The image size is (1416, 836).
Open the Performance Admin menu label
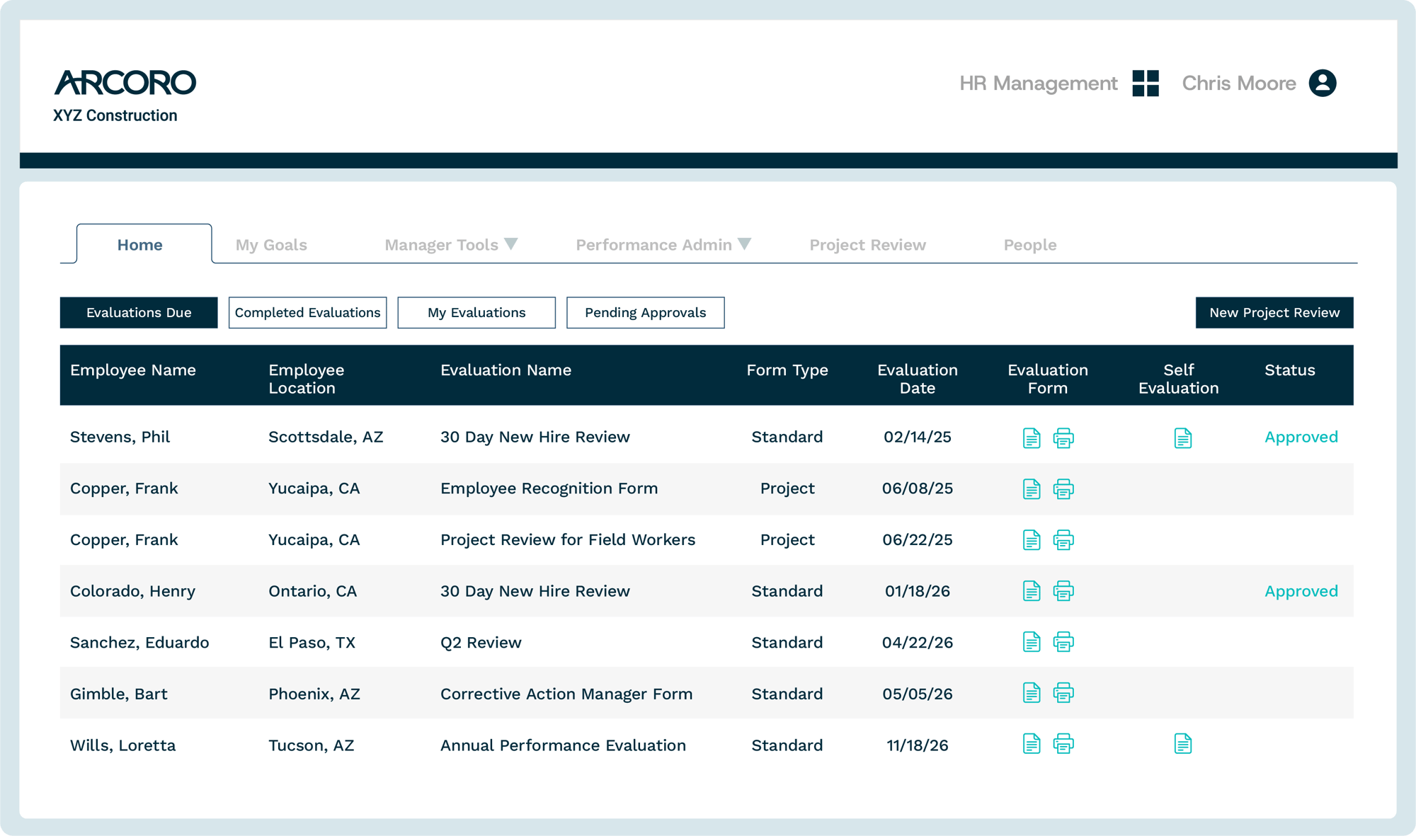click(653, 245)
